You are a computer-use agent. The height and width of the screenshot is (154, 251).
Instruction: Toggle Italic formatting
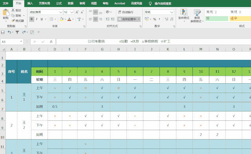[37, 19]
